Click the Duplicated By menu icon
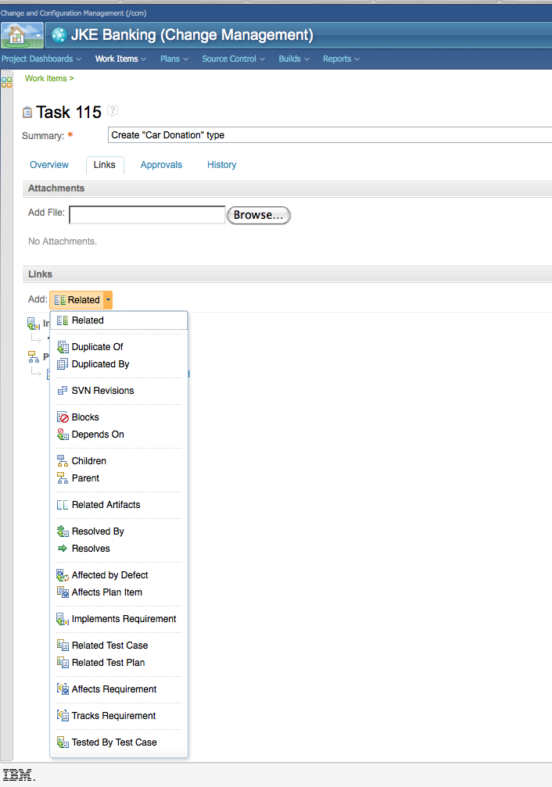This screenshot has height=787, width=552. (63, 364)
